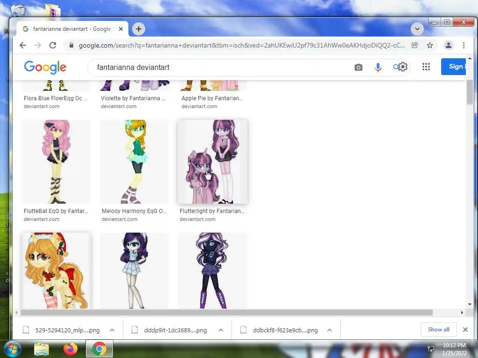478x358 pixels.
Task: Search by image with camera icon
Action: [x=358, y=67]
